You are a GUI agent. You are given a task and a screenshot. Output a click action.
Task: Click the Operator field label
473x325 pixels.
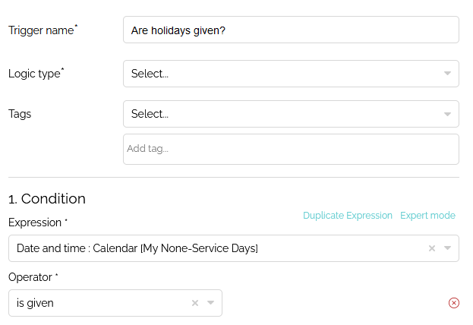click(x=33, y=277)
